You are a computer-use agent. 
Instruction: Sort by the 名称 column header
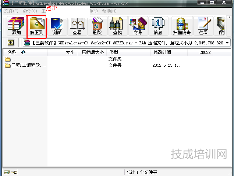pyautogui.click(x=13, y=52)
